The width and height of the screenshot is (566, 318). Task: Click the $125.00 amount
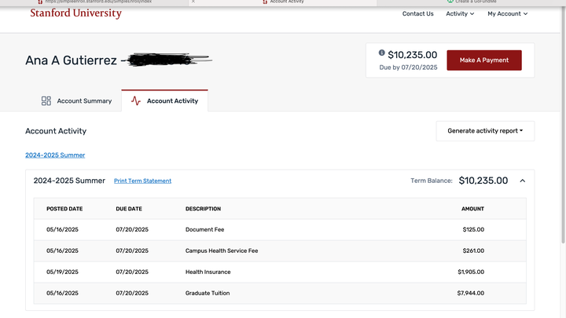pos(473,229)
